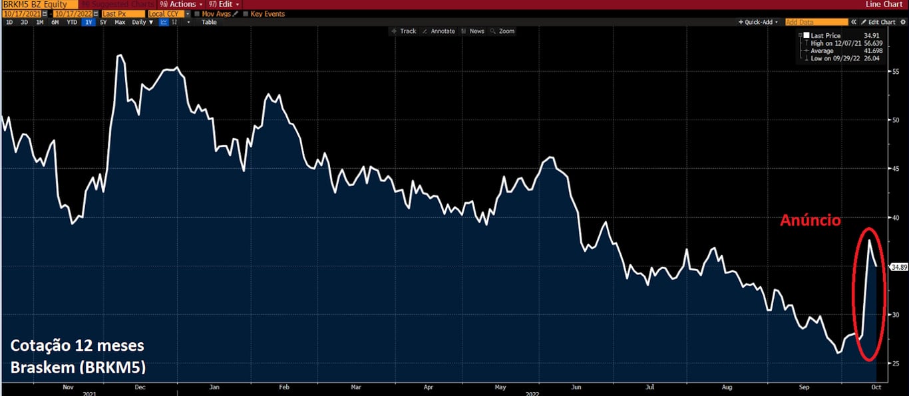The image size is (909, 396).
Task: Click the 55 price axis label
Action: (x=895, y=71)
